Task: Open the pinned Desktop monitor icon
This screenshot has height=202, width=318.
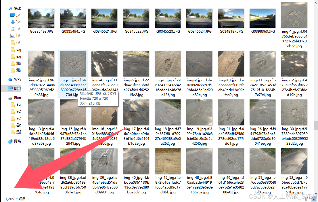Action: 13,15
